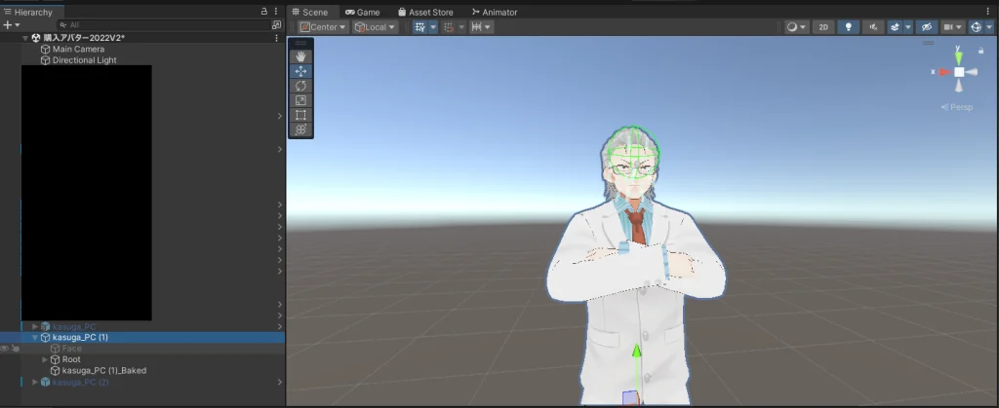This screenshot has width=999, height=408.
Task: Select the Move tool in the scene toolbar
Action: pos(300,71)
